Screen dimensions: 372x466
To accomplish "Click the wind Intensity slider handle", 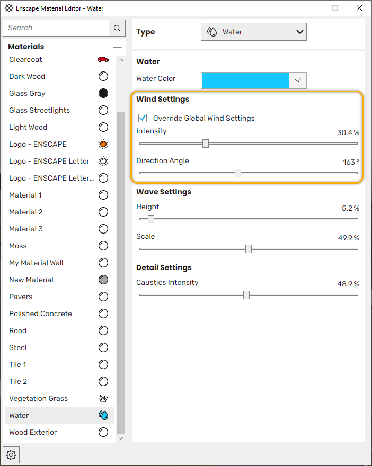I will pyautogui.click(x=206, y=144).
